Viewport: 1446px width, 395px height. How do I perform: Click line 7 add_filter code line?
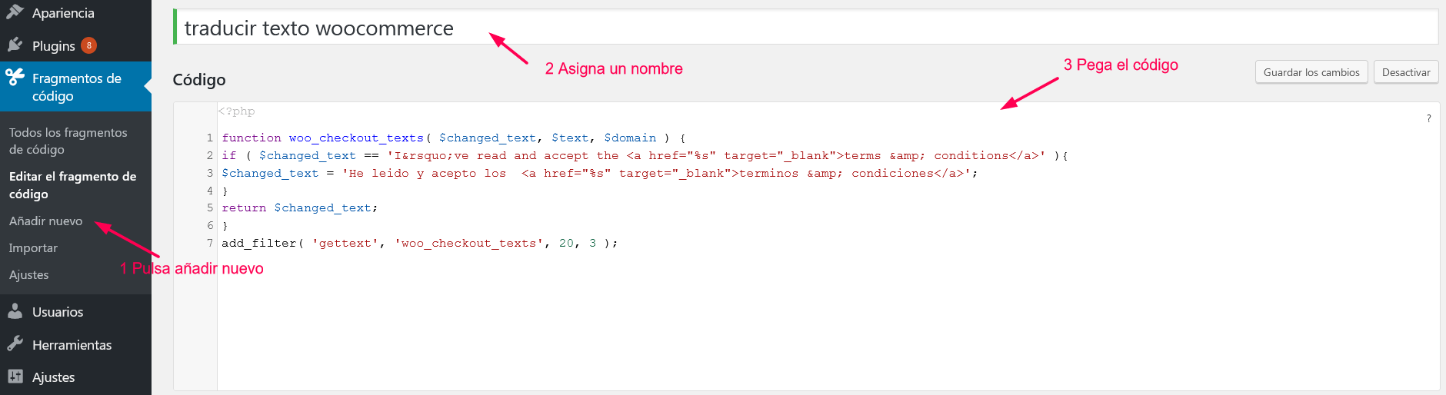click(x=420, y=243)
